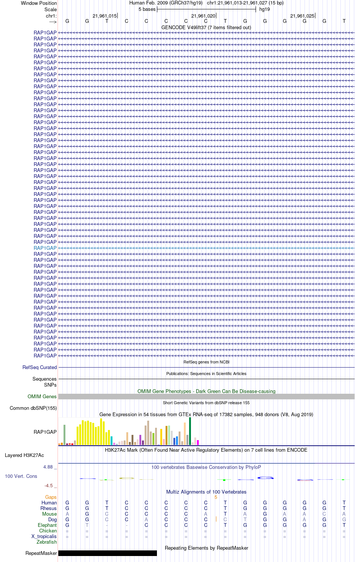
Task: Open Short Genetic Variants from dbSNP release 155
Action: 206,403
